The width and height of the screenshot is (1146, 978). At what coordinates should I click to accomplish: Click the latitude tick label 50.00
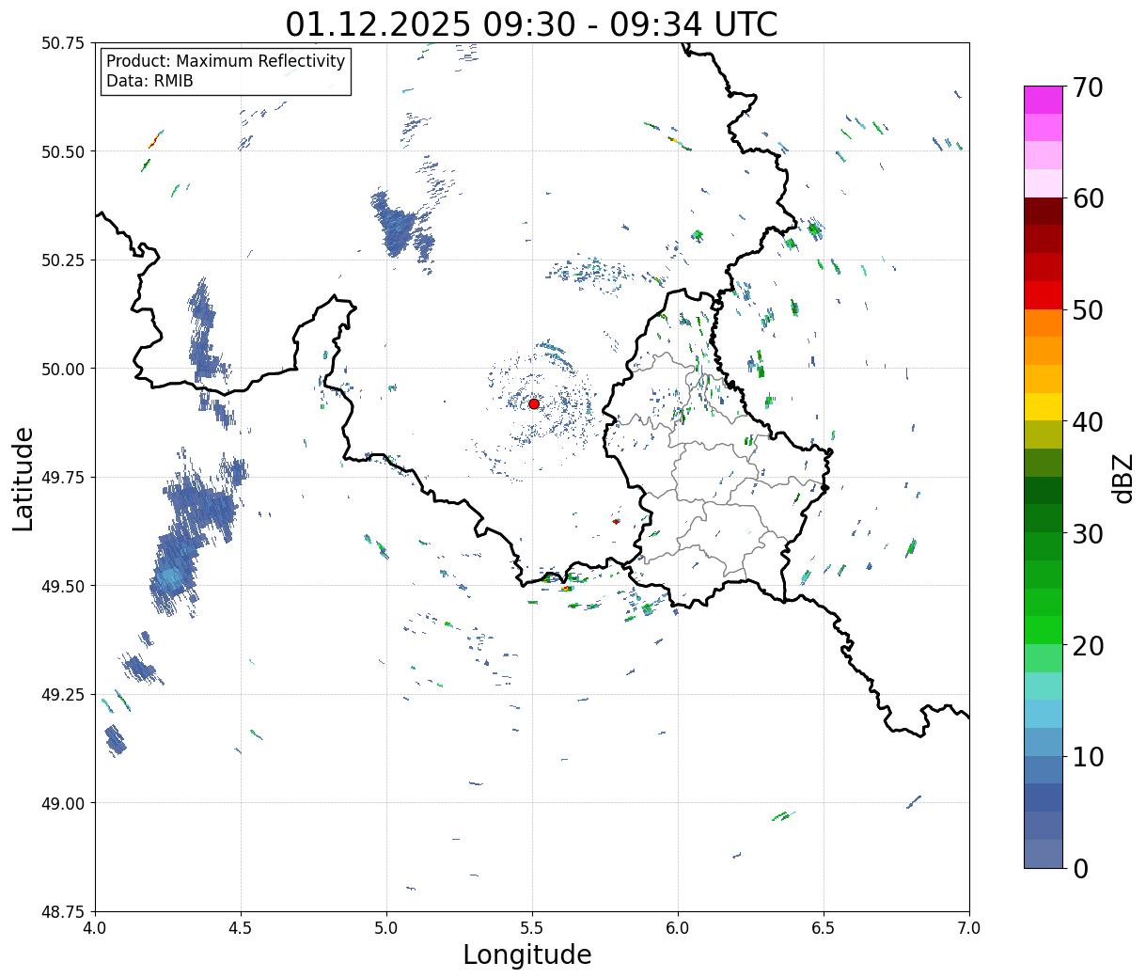[x=64, y=369]
